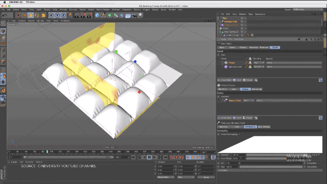Toggle the X axis lock

(x=51, y=15)
